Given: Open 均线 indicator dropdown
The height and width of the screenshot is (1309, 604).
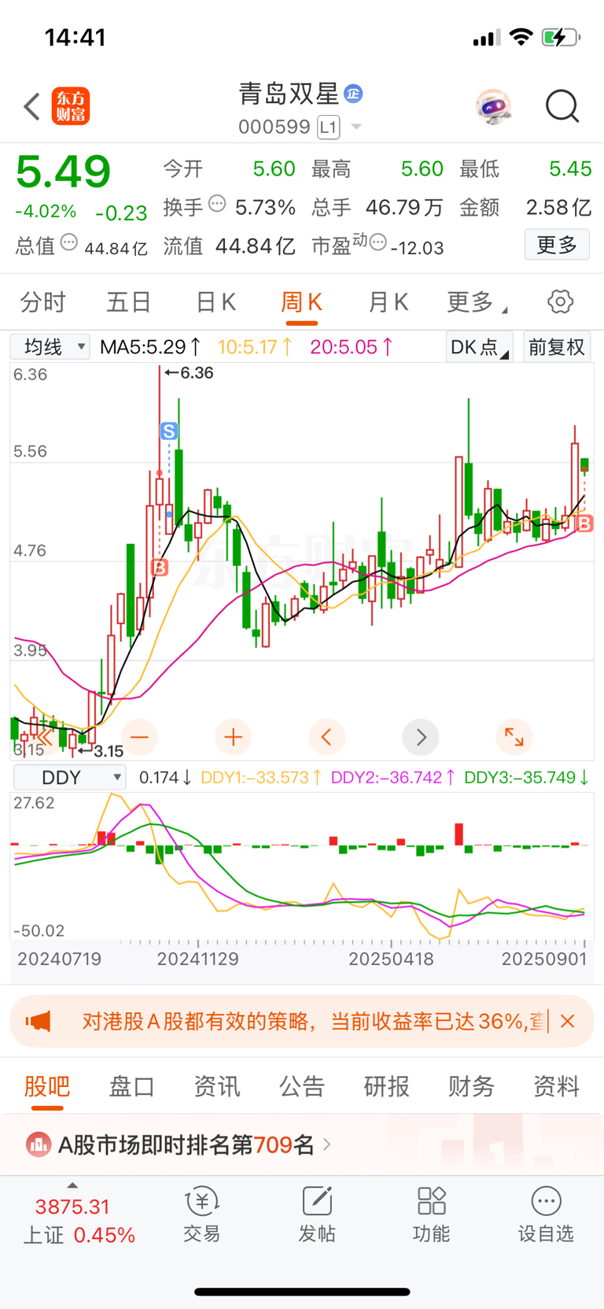Looking at the screenshot, I should [x=50, y=346].
